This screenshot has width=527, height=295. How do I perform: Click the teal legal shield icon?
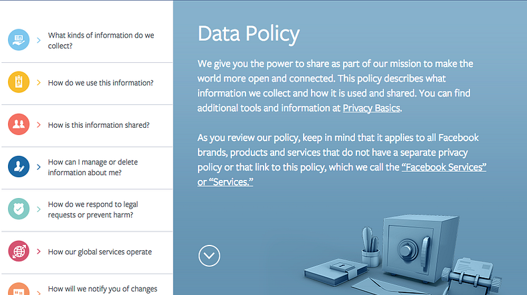tap(19, 209)
